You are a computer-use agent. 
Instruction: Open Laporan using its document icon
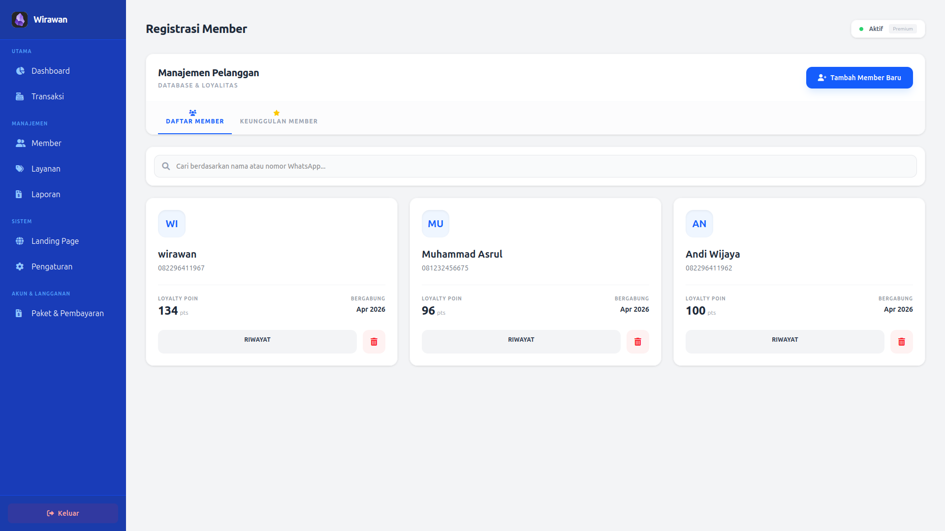[20, 194]
